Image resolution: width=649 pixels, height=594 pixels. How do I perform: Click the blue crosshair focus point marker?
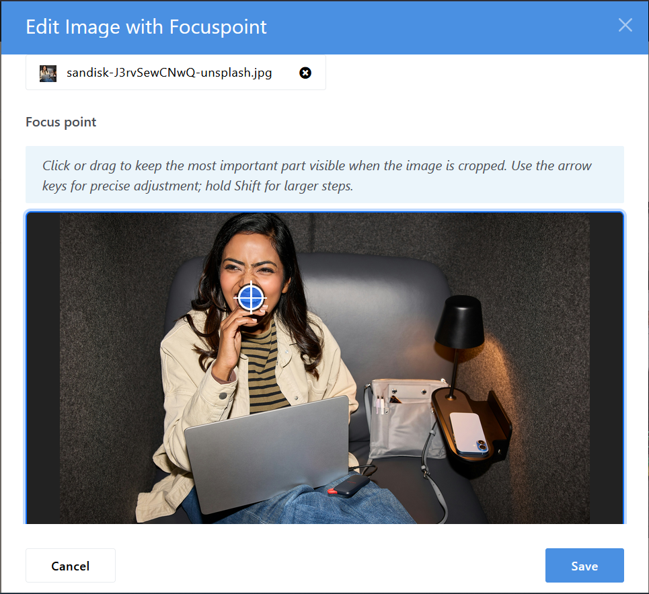[x=251, y=297]
